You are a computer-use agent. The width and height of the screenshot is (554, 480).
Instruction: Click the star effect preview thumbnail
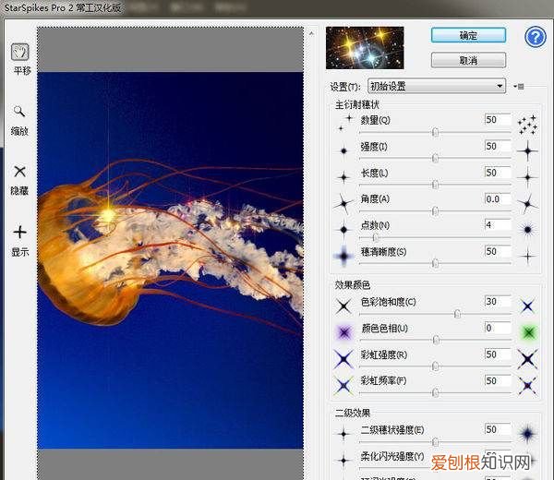pyautogui.click(x=365, y=48)
